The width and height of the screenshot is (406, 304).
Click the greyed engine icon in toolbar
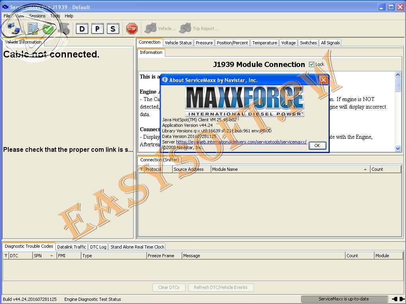tap(64, 29)
